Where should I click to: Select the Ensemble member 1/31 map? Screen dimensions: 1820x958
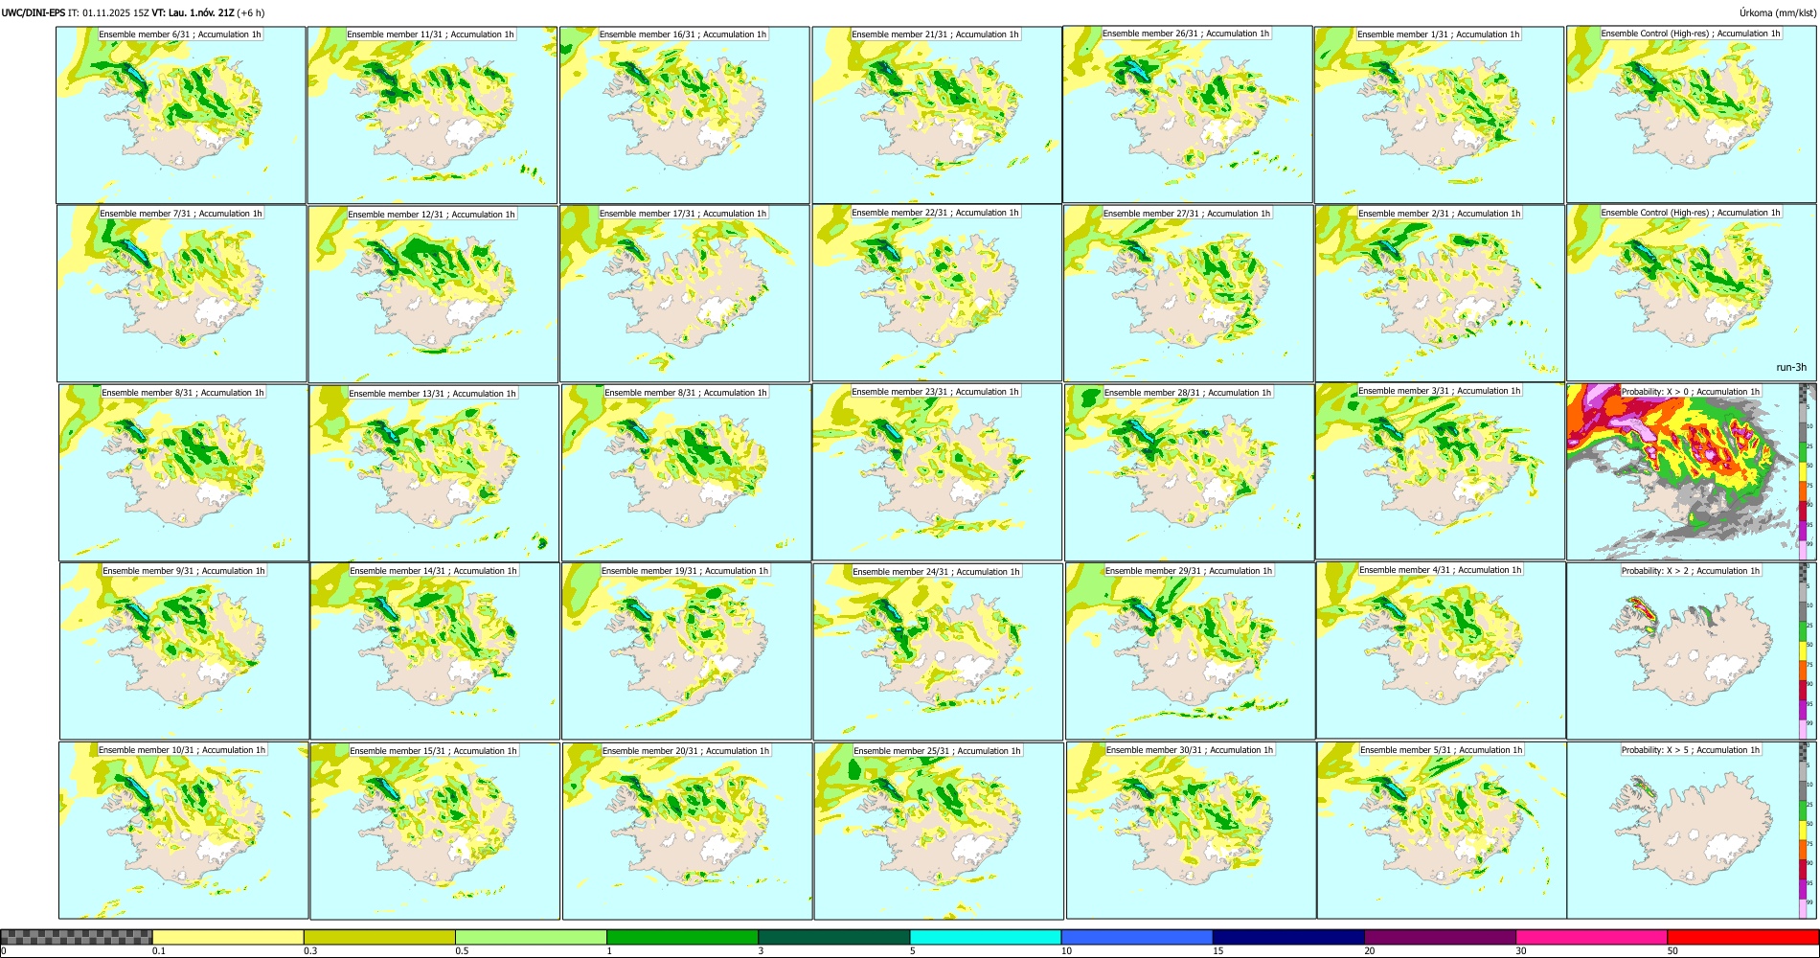coord(1440,115)
